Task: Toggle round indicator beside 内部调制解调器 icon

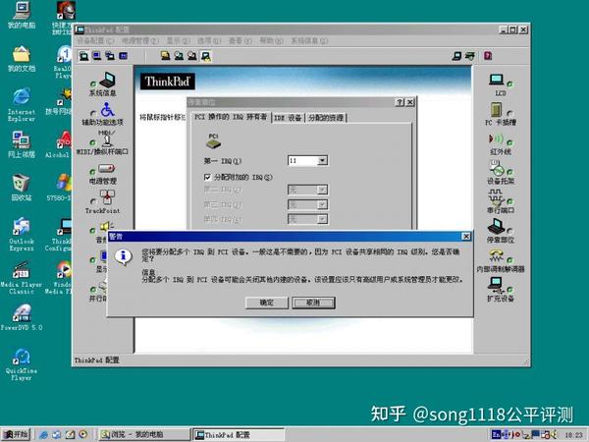Action: tap(510, 260)
